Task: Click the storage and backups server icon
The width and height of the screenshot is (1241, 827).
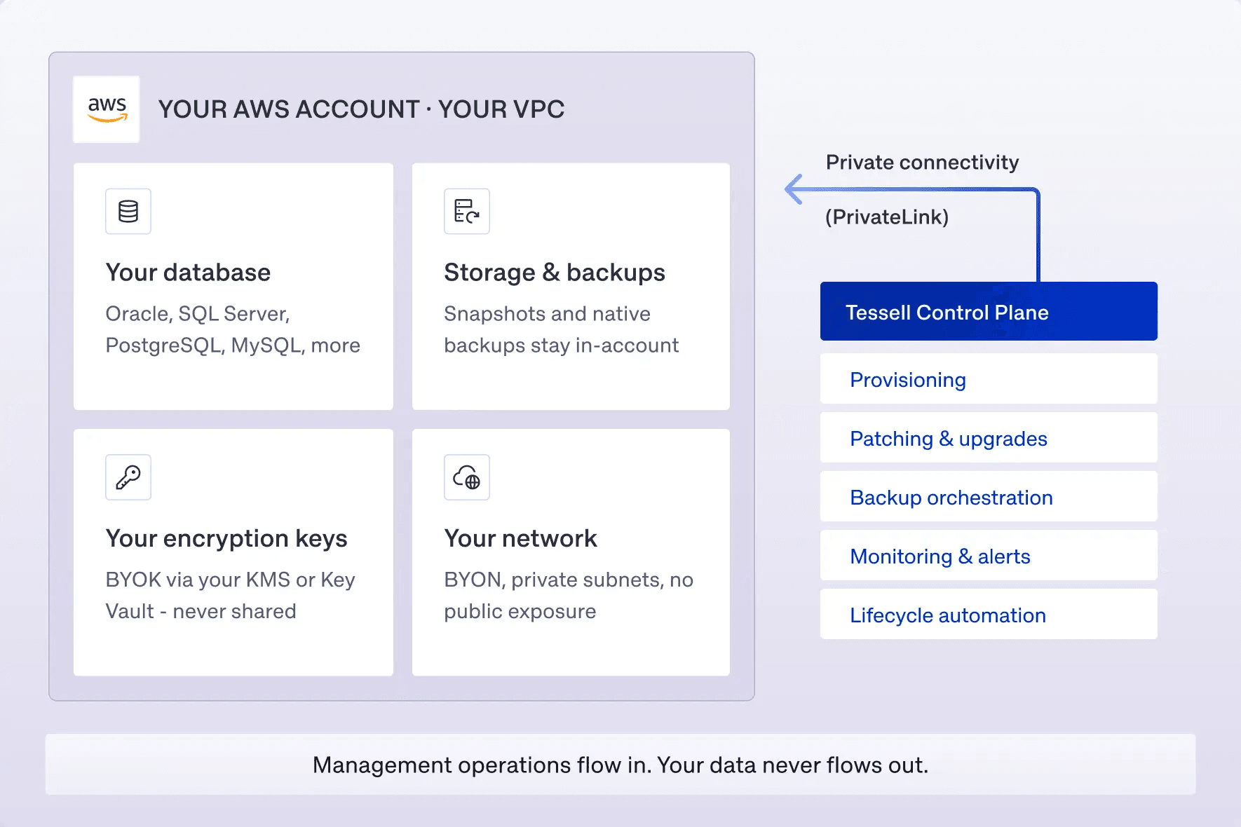Action: [x=467, y=211]
